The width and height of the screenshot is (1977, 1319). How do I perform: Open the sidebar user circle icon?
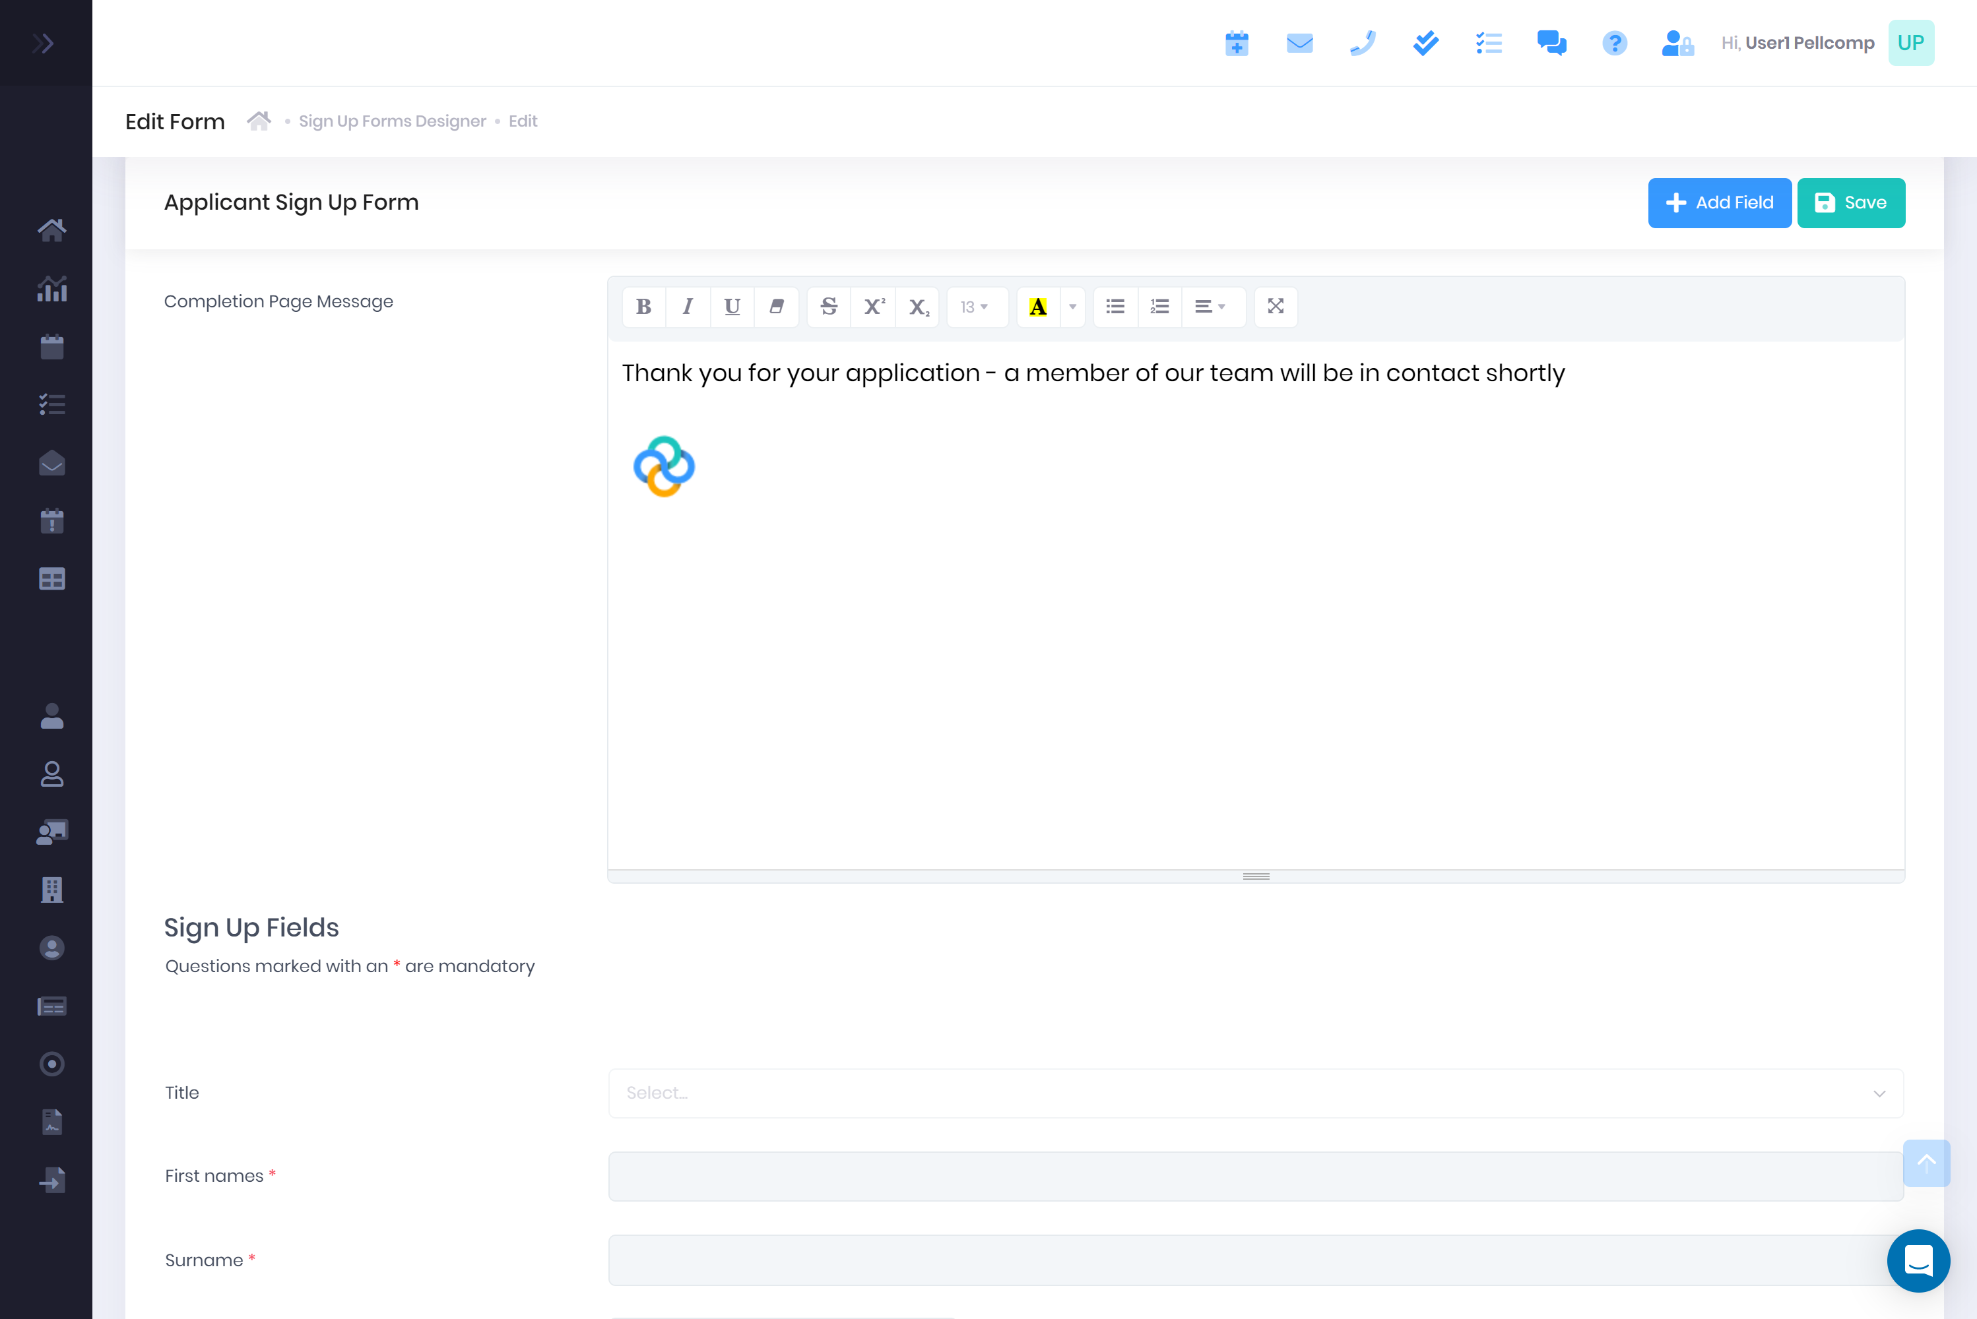click(x=51, y=948)
